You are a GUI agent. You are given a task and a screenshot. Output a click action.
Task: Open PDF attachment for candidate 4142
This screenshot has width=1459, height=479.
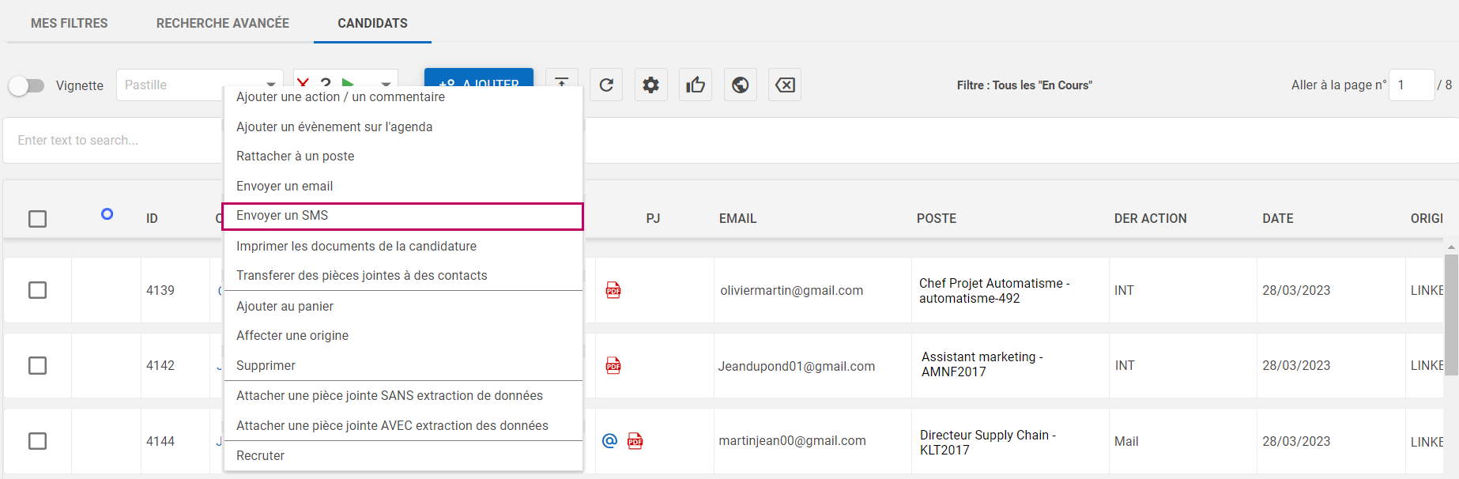(613, 365)
